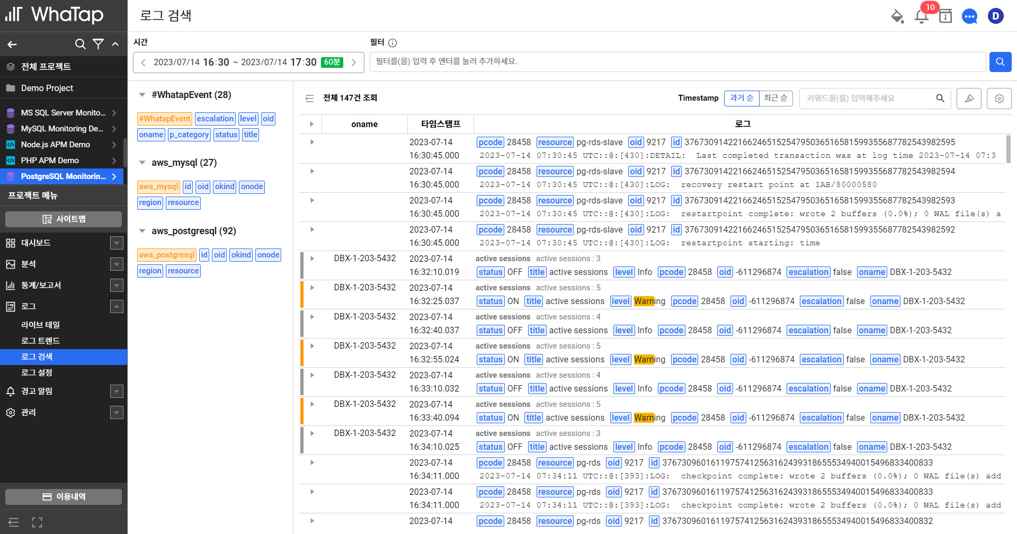Sort Timestamp by 과거 순

click(742, 98)
